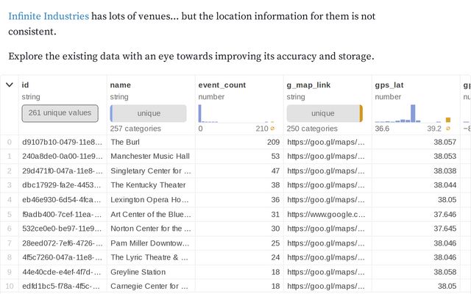Screen dimensions: 471x294
Task: Click the id column header
Action: pyautogui.click(x=26, y=85)
